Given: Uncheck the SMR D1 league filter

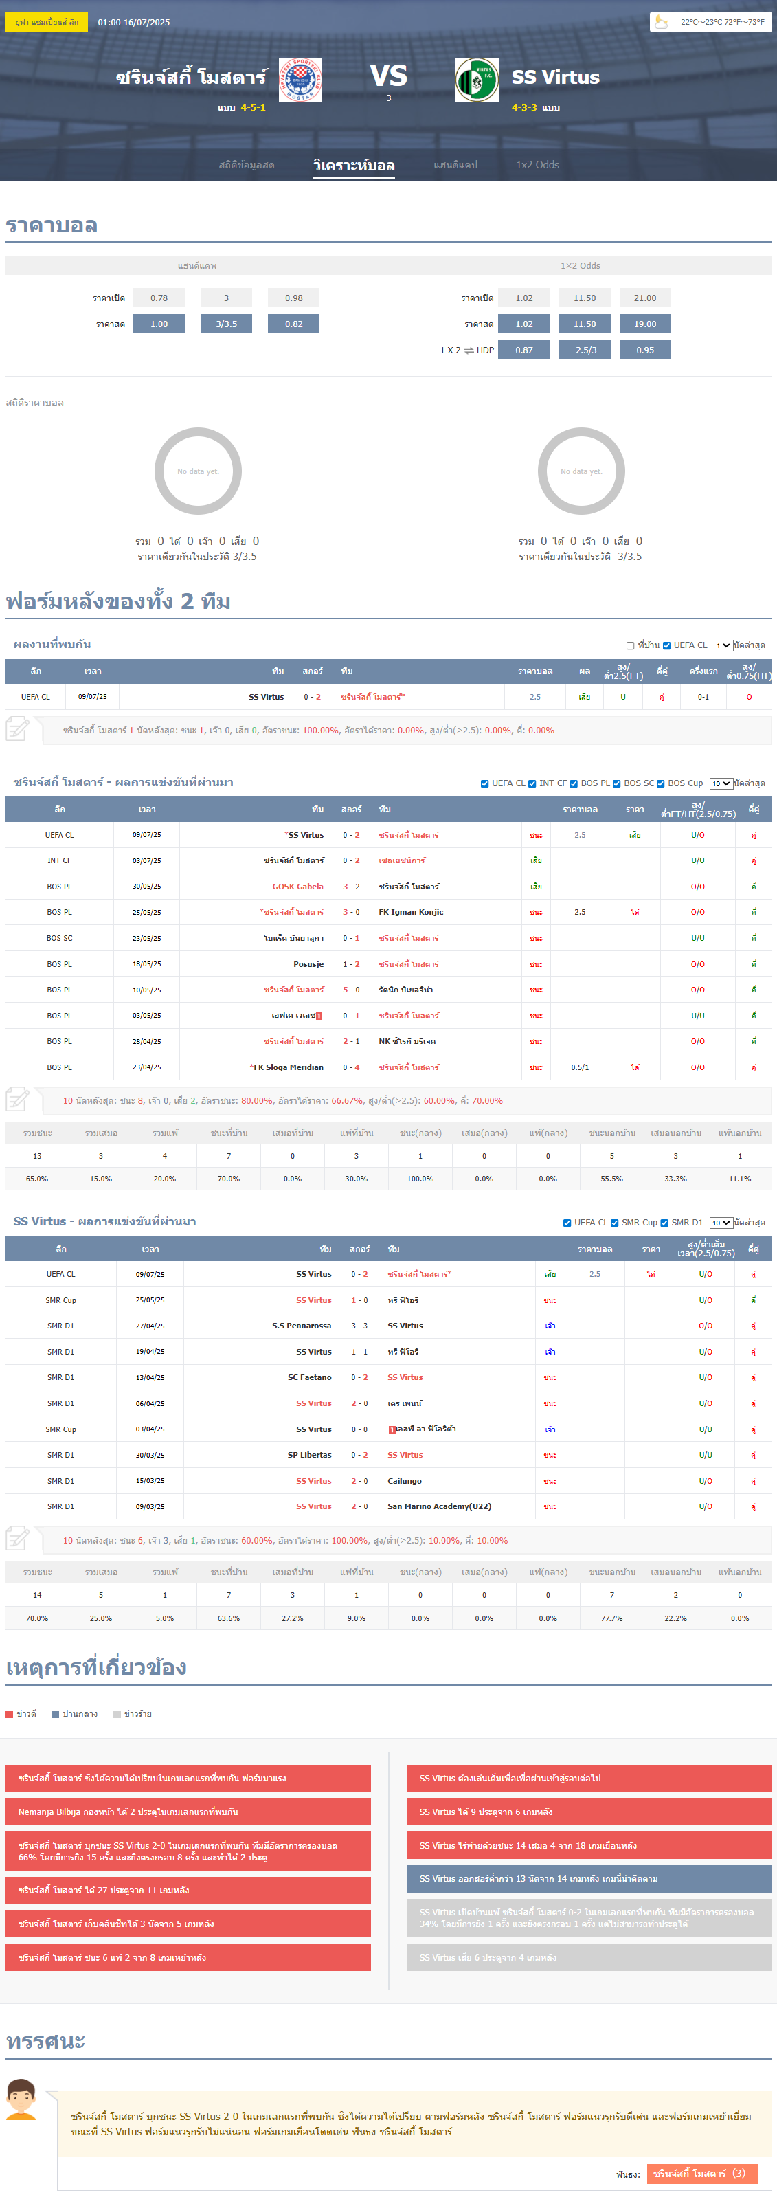Looking at the screenshot, I should pyautogui.click(x=664, y=1223).
